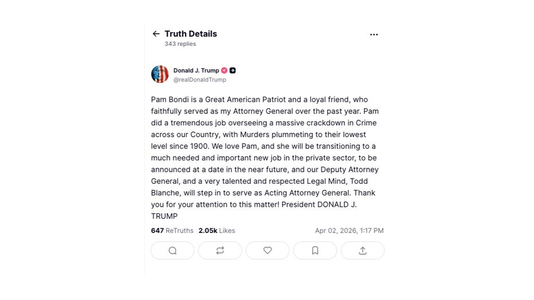The image size is (534, 300).
Task: Click the @realDonaldTrump handle
Action: (x=200, y=80)
